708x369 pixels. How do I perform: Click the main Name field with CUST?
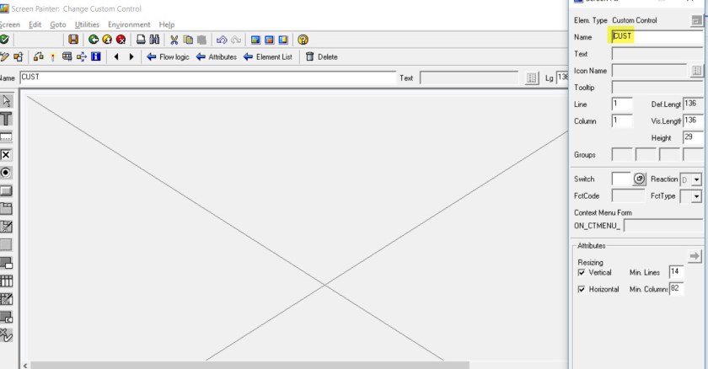tap(207, 78)
